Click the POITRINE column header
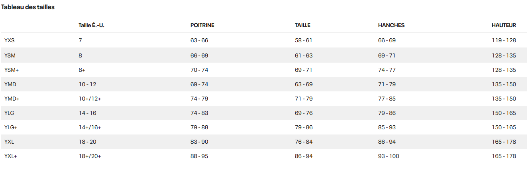The image size is (527, 170). click(x=202, y=25)
